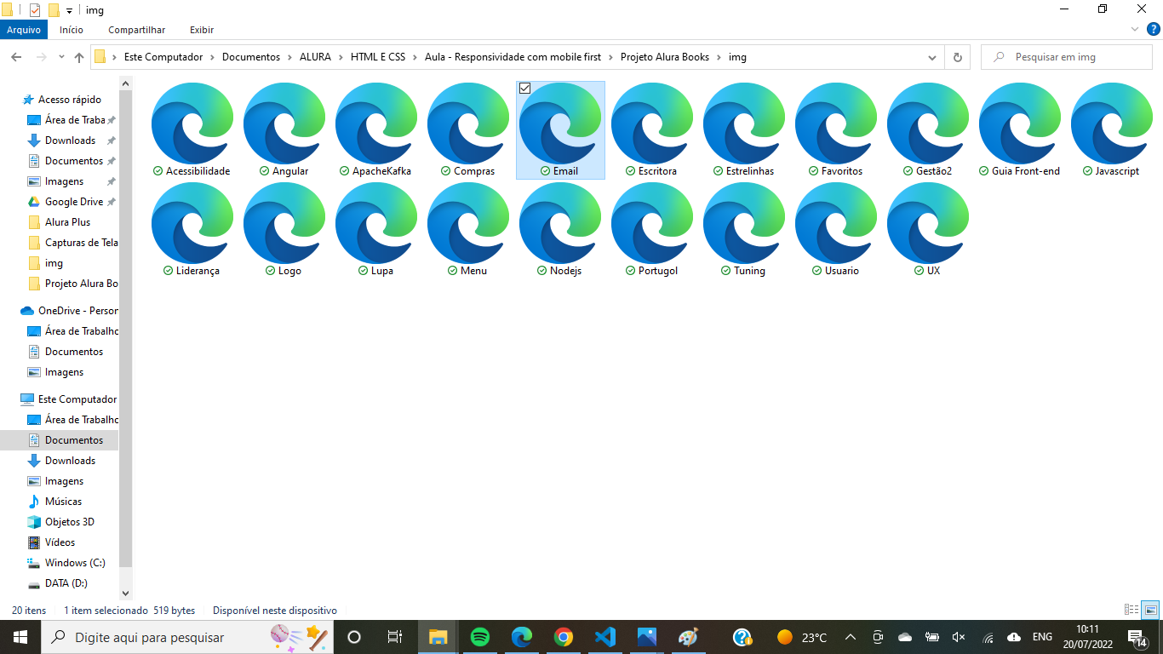
Task: Open the Início ribbon tab
Action: coord(72,30)
